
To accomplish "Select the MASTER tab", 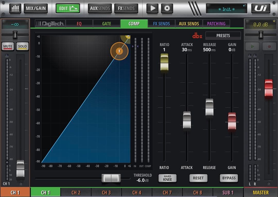I will [260, 192].
